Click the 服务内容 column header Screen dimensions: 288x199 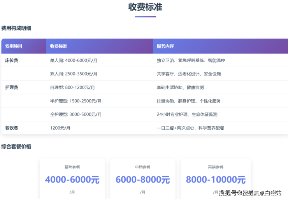[x=165, y=46]
